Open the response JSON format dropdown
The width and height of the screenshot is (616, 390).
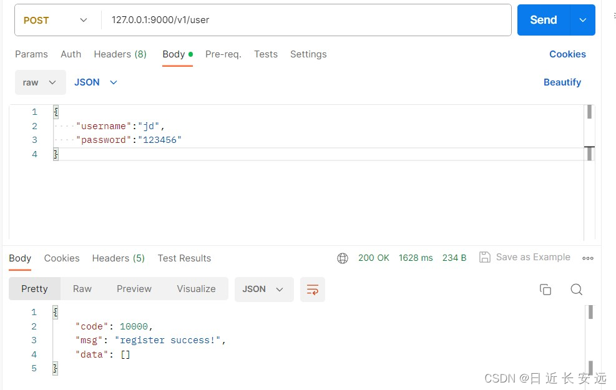(x=264, y=290)
